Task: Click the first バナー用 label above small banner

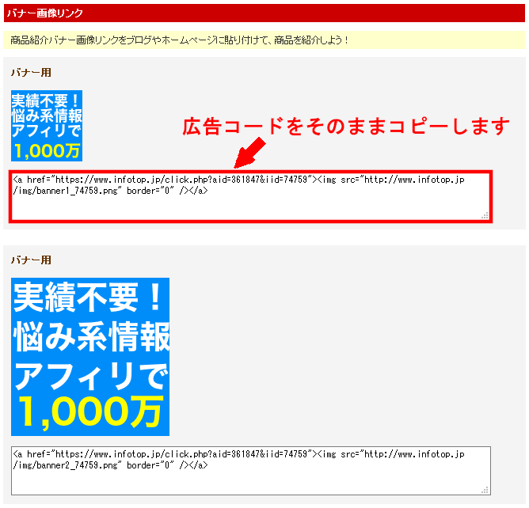Action: coord(31,73)
